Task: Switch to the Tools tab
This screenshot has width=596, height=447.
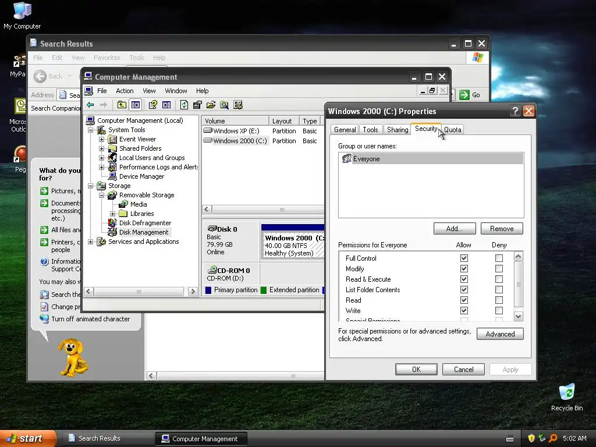Action: 370,130
